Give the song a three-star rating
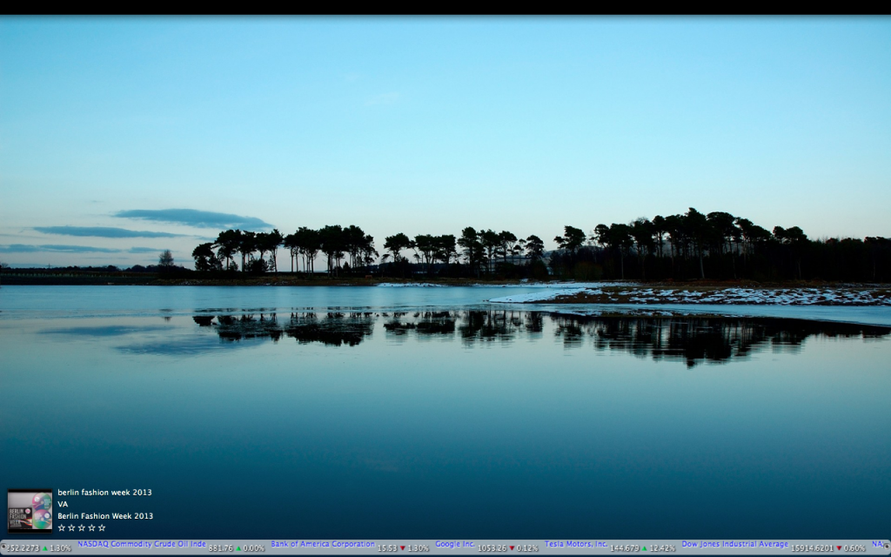This screenshot has width=891, height=557. 82,527
